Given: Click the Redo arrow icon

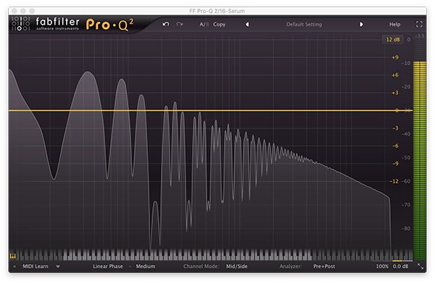Looking at the screenshot, I should coord(180,25).
